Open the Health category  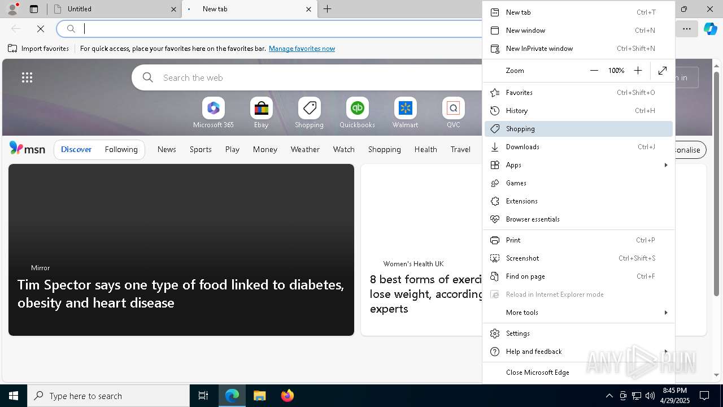(x=425, y=149)
